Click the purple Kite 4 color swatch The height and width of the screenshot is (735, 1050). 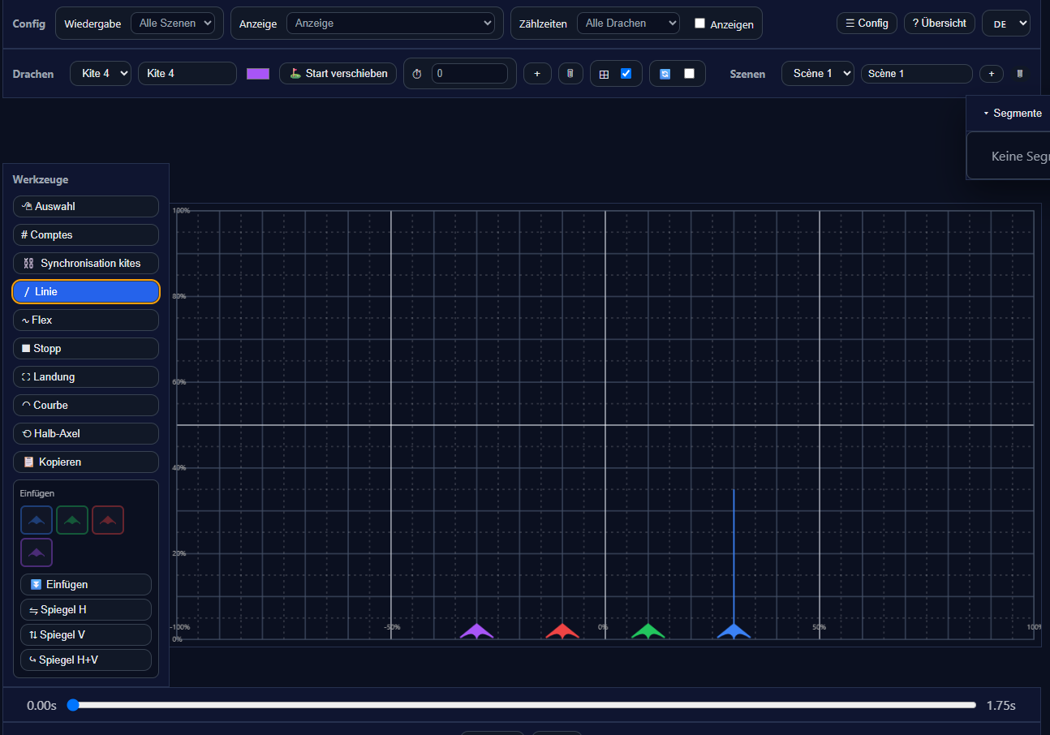pos(258,74)
